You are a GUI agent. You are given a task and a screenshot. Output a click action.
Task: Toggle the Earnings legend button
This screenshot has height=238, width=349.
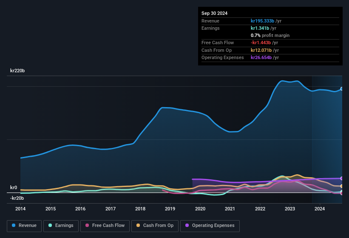(x=61, y=226)
